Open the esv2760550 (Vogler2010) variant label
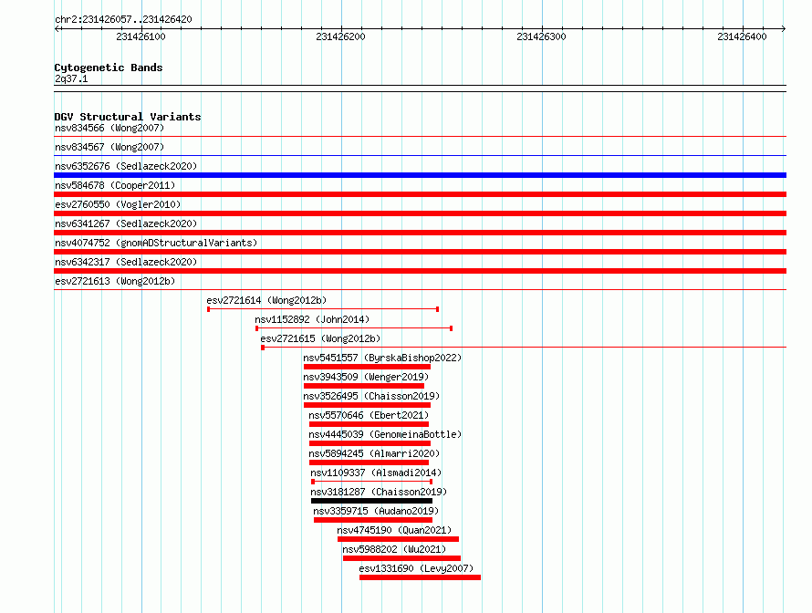This screenshot has height=613, width=812. coord(118,204)
